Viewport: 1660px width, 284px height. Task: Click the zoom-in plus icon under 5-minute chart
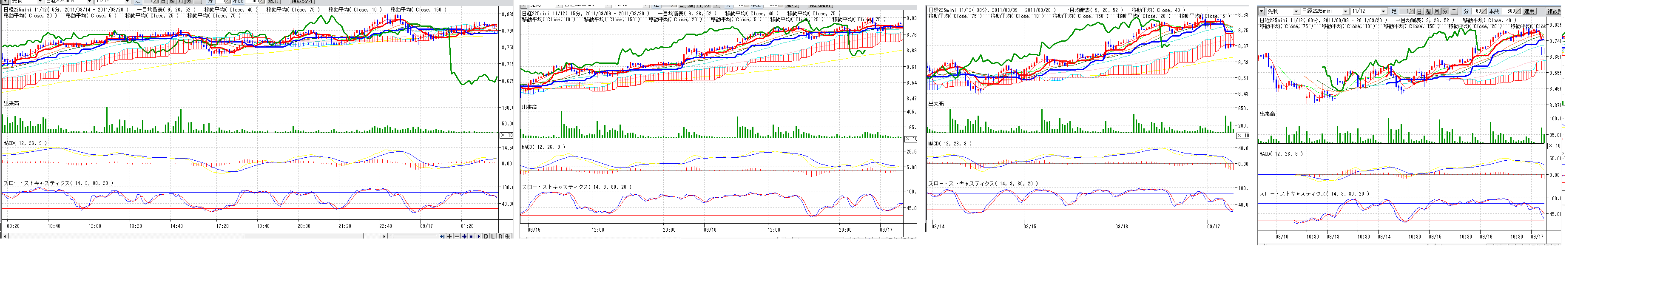[x=450, y=237]
